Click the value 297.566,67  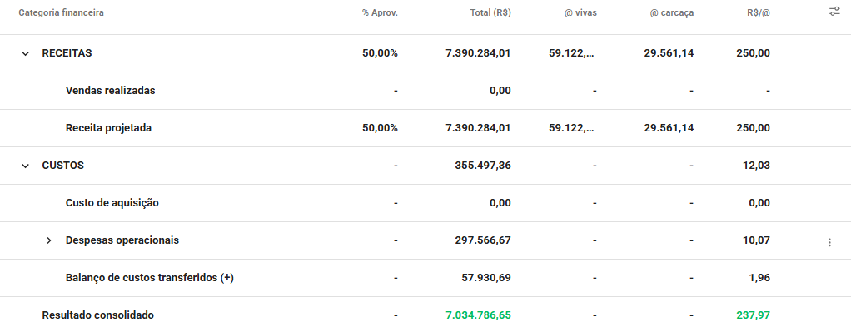(483, 240)
